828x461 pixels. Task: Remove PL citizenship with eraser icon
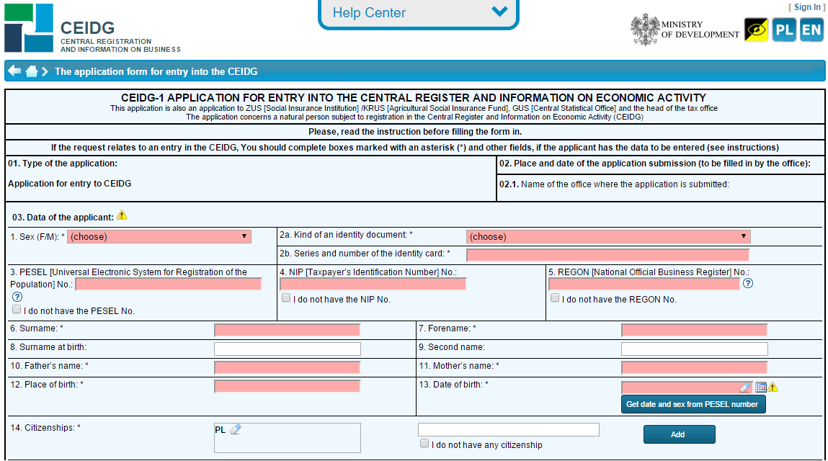pos(236,429)
